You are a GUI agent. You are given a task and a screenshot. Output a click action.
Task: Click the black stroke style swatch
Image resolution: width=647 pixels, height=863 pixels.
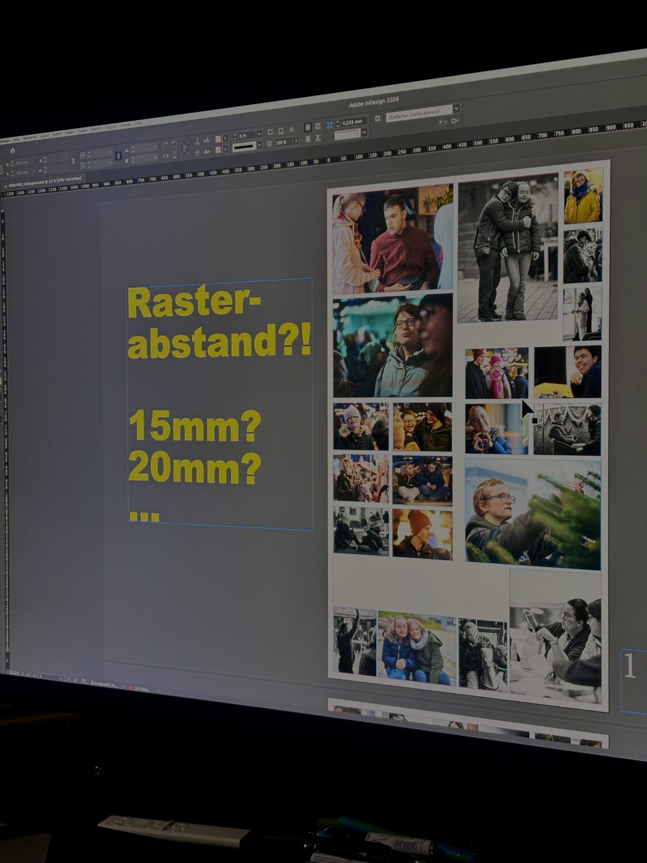coord(244,146)
